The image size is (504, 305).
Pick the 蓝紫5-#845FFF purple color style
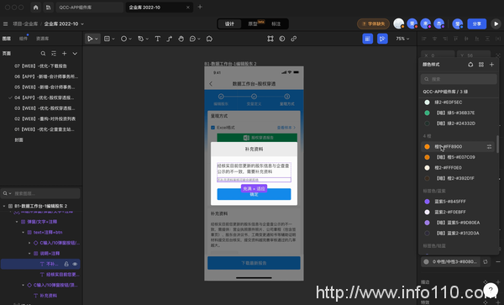tap(458, 202)
